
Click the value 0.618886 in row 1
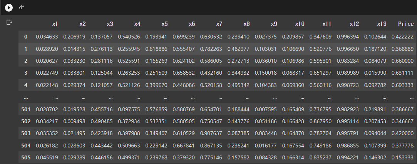click(156, 49)
